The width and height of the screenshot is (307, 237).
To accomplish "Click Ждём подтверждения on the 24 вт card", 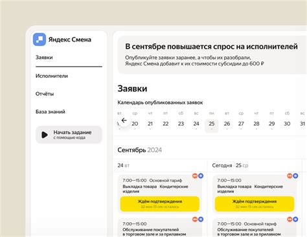I will click(x=160, y=204).
